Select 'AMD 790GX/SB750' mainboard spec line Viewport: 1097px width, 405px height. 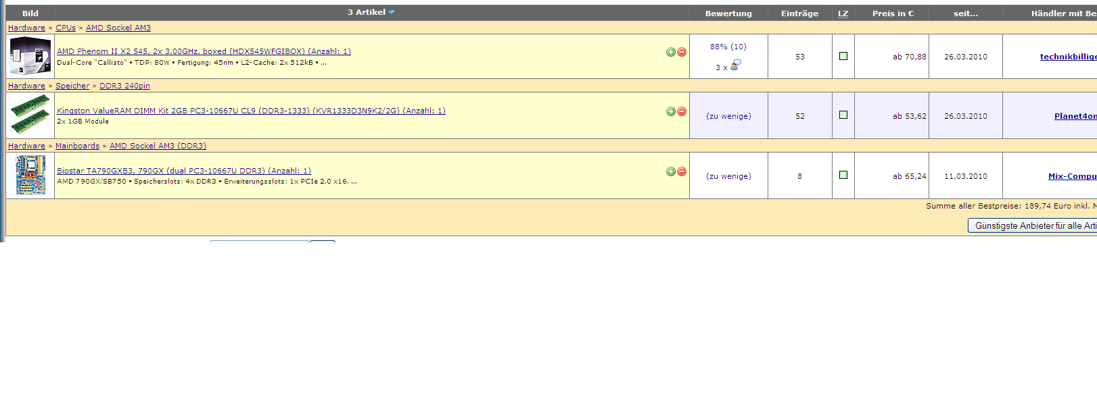click(207, 181)
